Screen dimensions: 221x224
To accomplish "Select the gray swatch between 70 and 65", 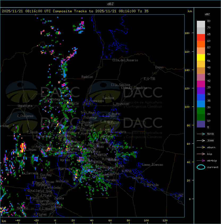I will point(201,31).
